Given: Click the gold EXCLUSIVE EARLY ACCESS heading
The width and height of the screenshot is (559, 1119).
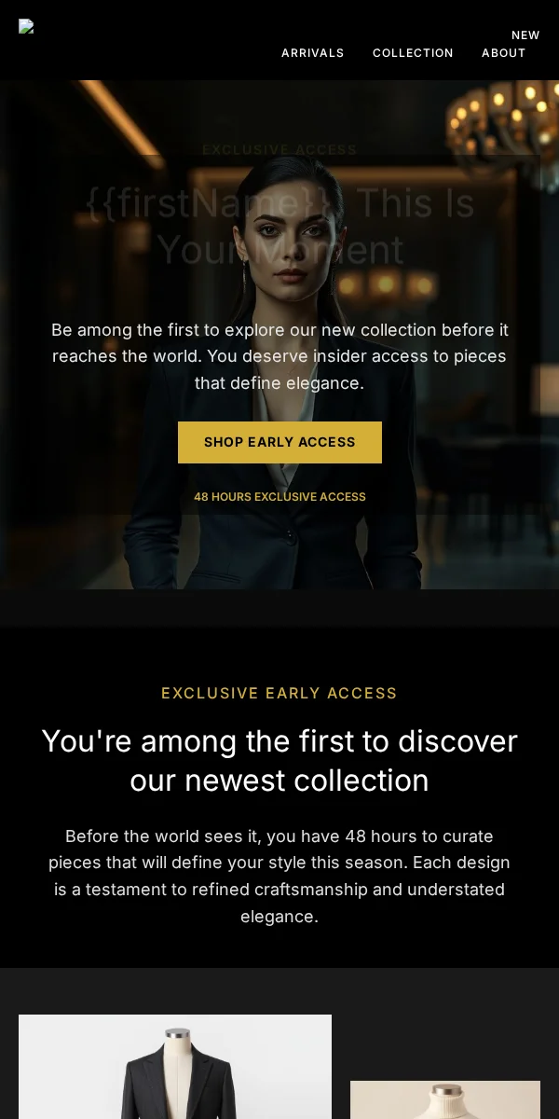Looking at the screenshot, I should (279, 693).
